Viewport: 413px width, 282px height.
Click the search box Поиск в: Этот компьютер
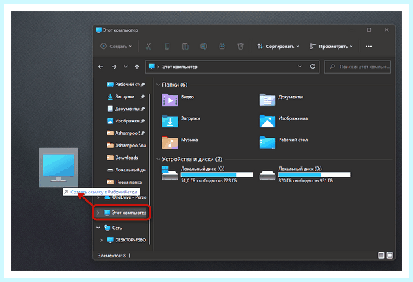tap(357, 67)
